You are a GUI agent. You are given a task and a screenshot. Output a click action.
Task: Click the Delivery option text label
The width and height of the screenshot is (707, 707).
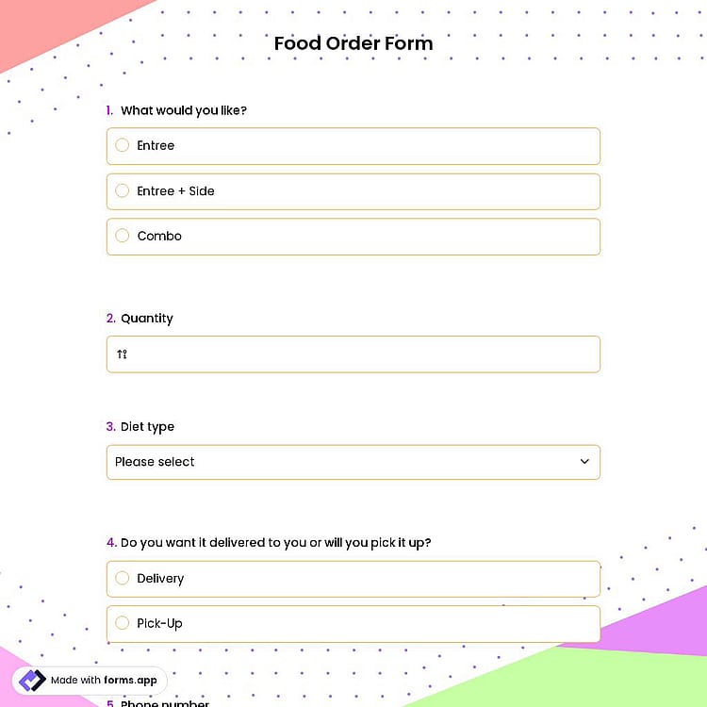160,579
